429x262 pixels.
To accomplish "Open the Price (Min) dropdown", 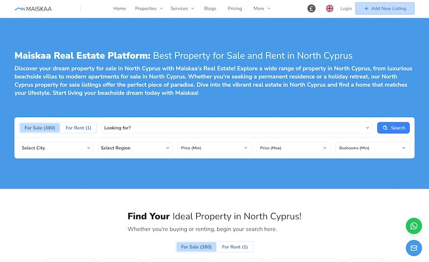I will [x=214, y=148].
